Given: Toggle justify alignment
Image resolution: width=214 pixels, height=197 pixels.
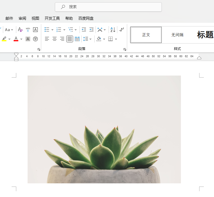Looking at the screenshot, I should 70,39.
